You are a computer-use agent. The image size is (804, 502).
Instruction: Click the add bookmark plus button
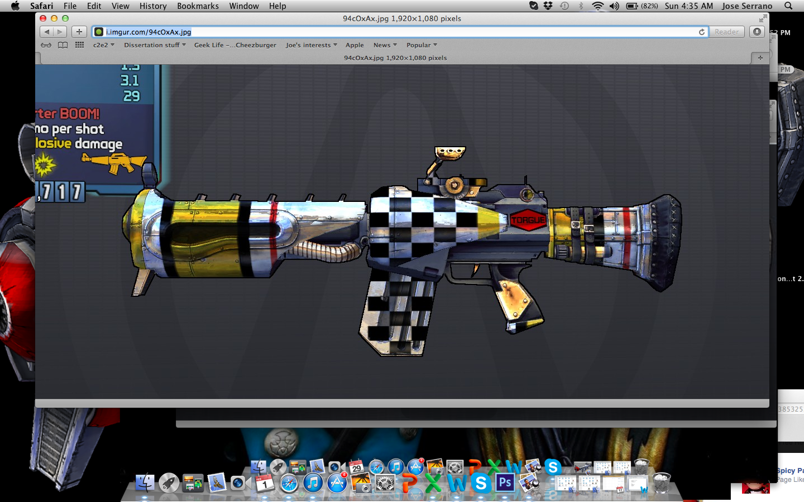(79, 32)
